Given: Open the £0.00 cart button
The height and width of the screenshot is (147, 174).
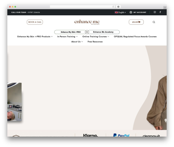Looking at the screenshot, I should point(136,22).
